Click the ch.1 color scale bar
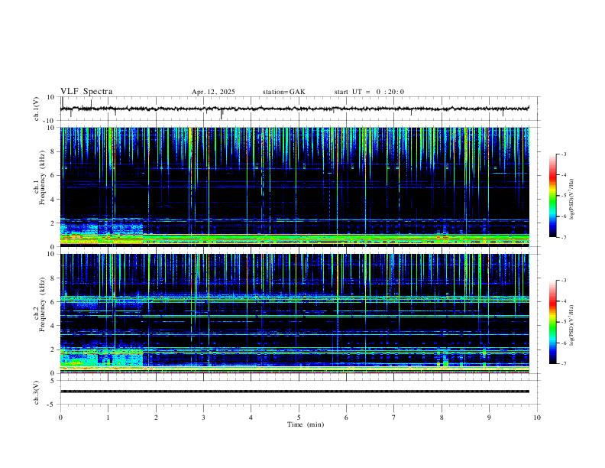This screenshot has width=605, height=468. pos(552,196)
